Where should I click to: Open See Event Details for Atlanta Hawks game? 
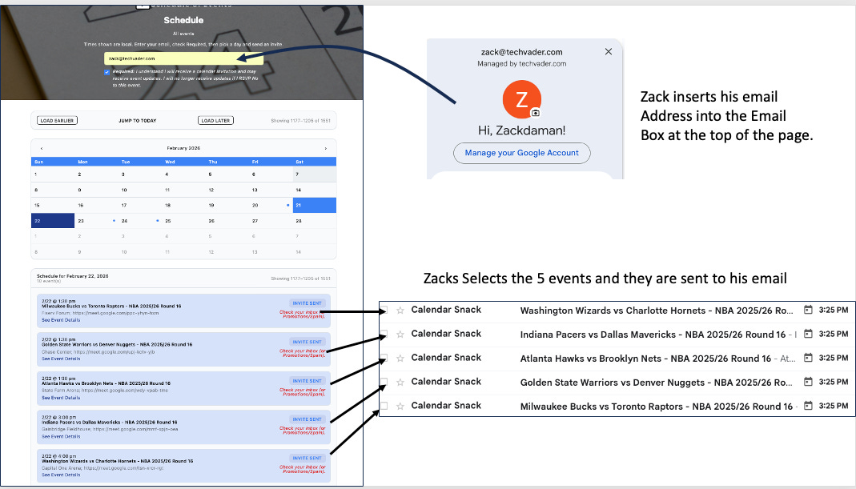pos(61,397)
